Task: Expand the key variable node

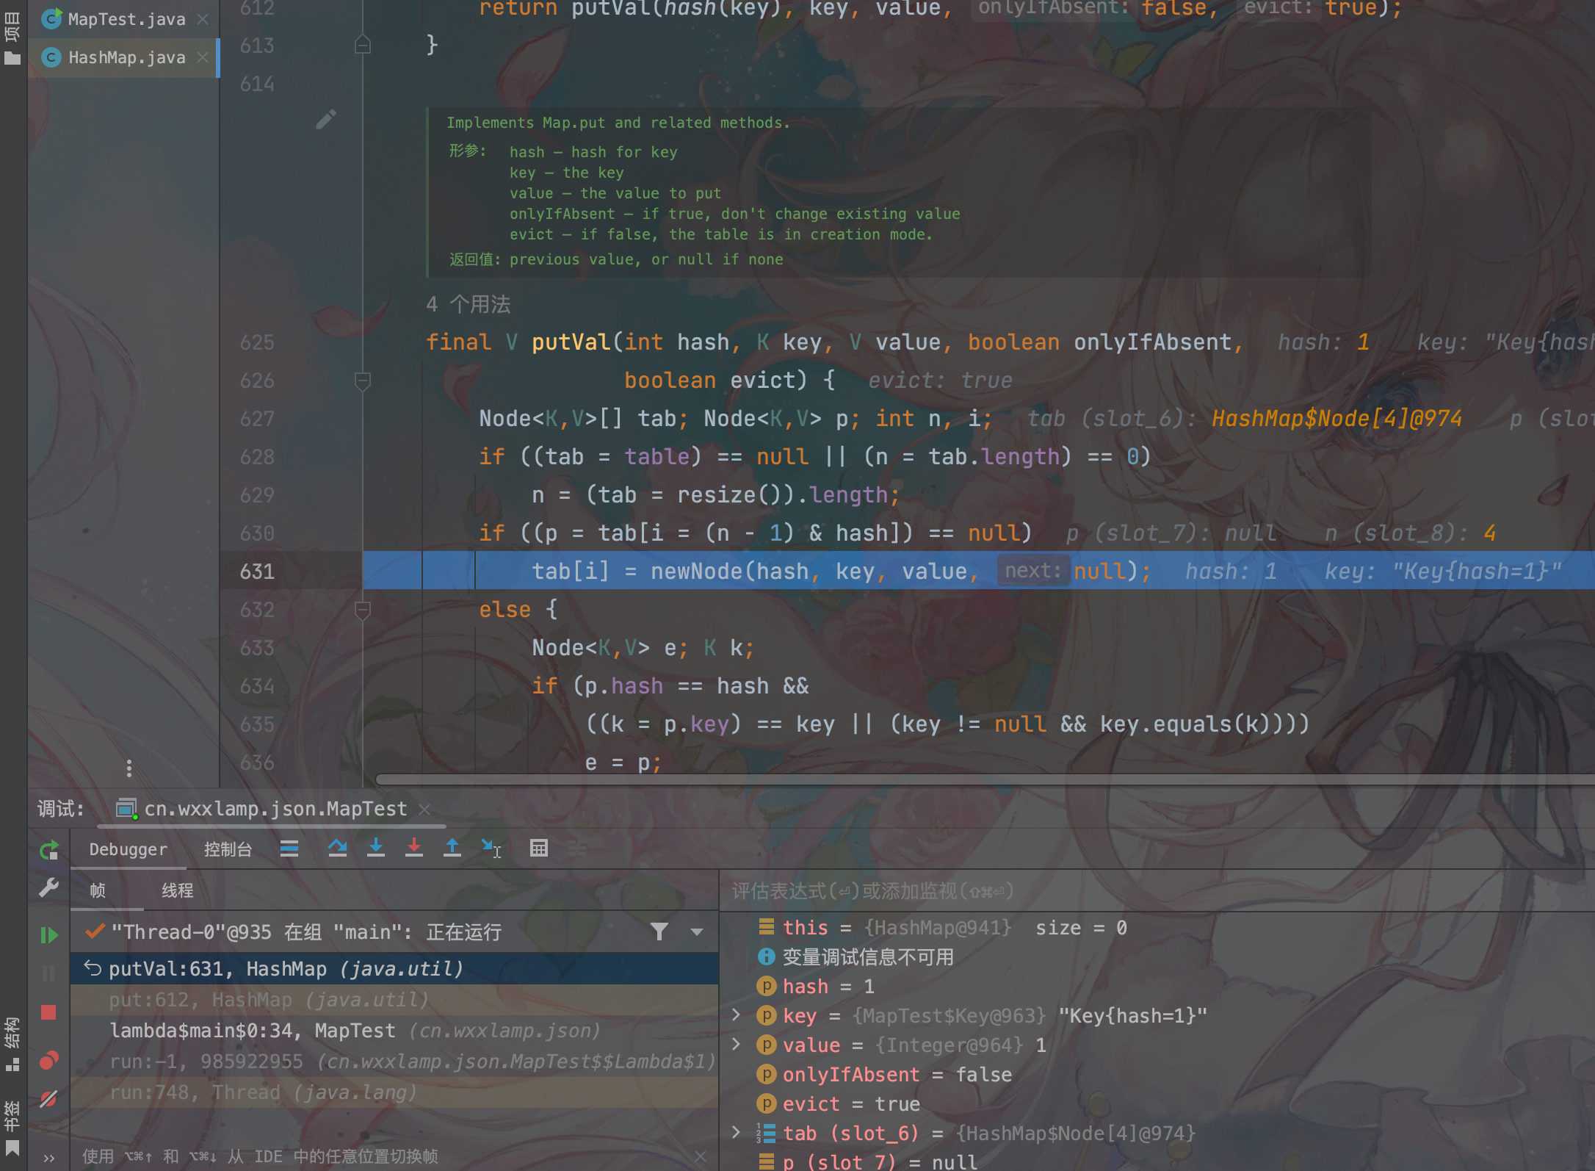Action: [x=737, y=1015]
